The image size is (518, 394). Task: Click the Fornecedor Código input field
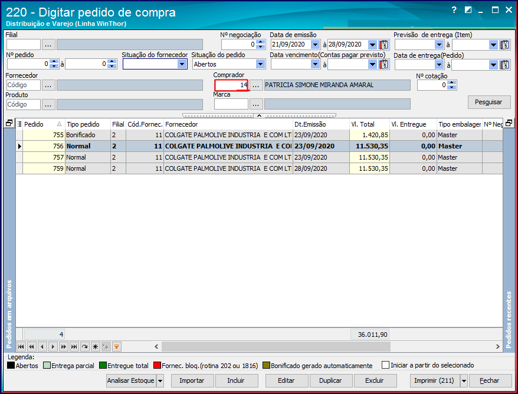point(24,85)
